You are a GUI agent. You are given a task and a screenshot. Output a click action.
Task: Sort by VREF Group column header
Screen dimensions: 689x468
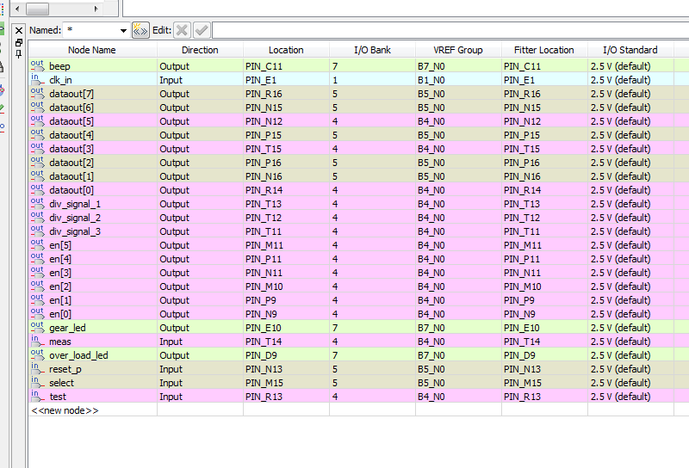(458, 50)
